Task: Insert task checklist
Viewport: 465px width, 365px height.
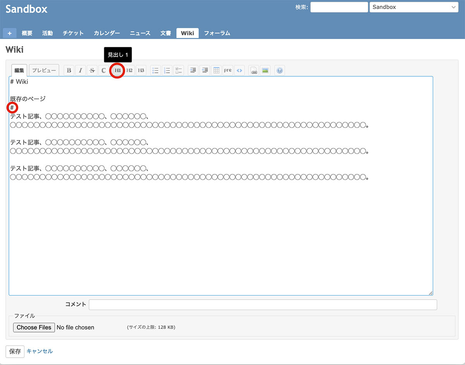Action: coord(179,71)
